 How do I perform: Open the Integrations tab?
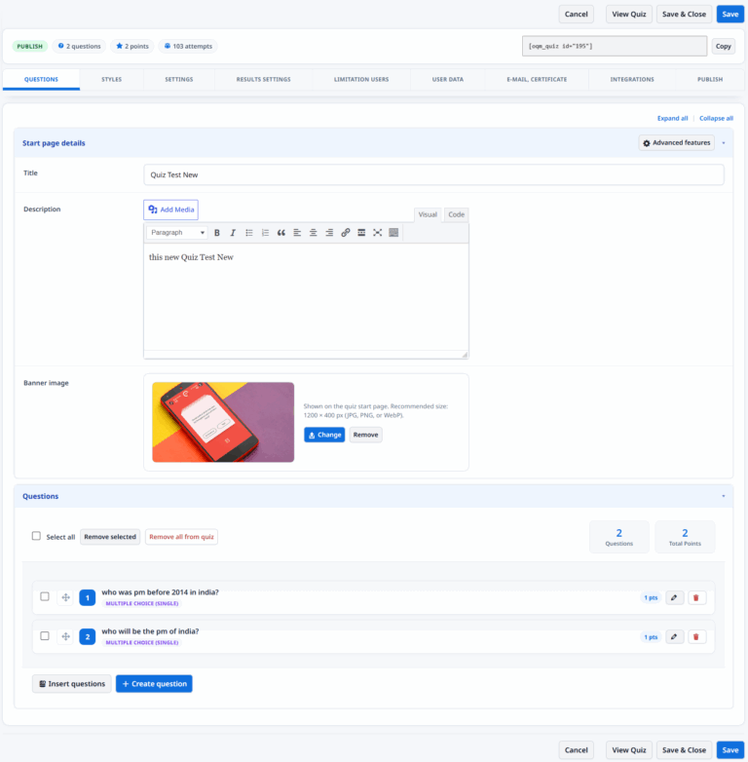pos(632,79)
